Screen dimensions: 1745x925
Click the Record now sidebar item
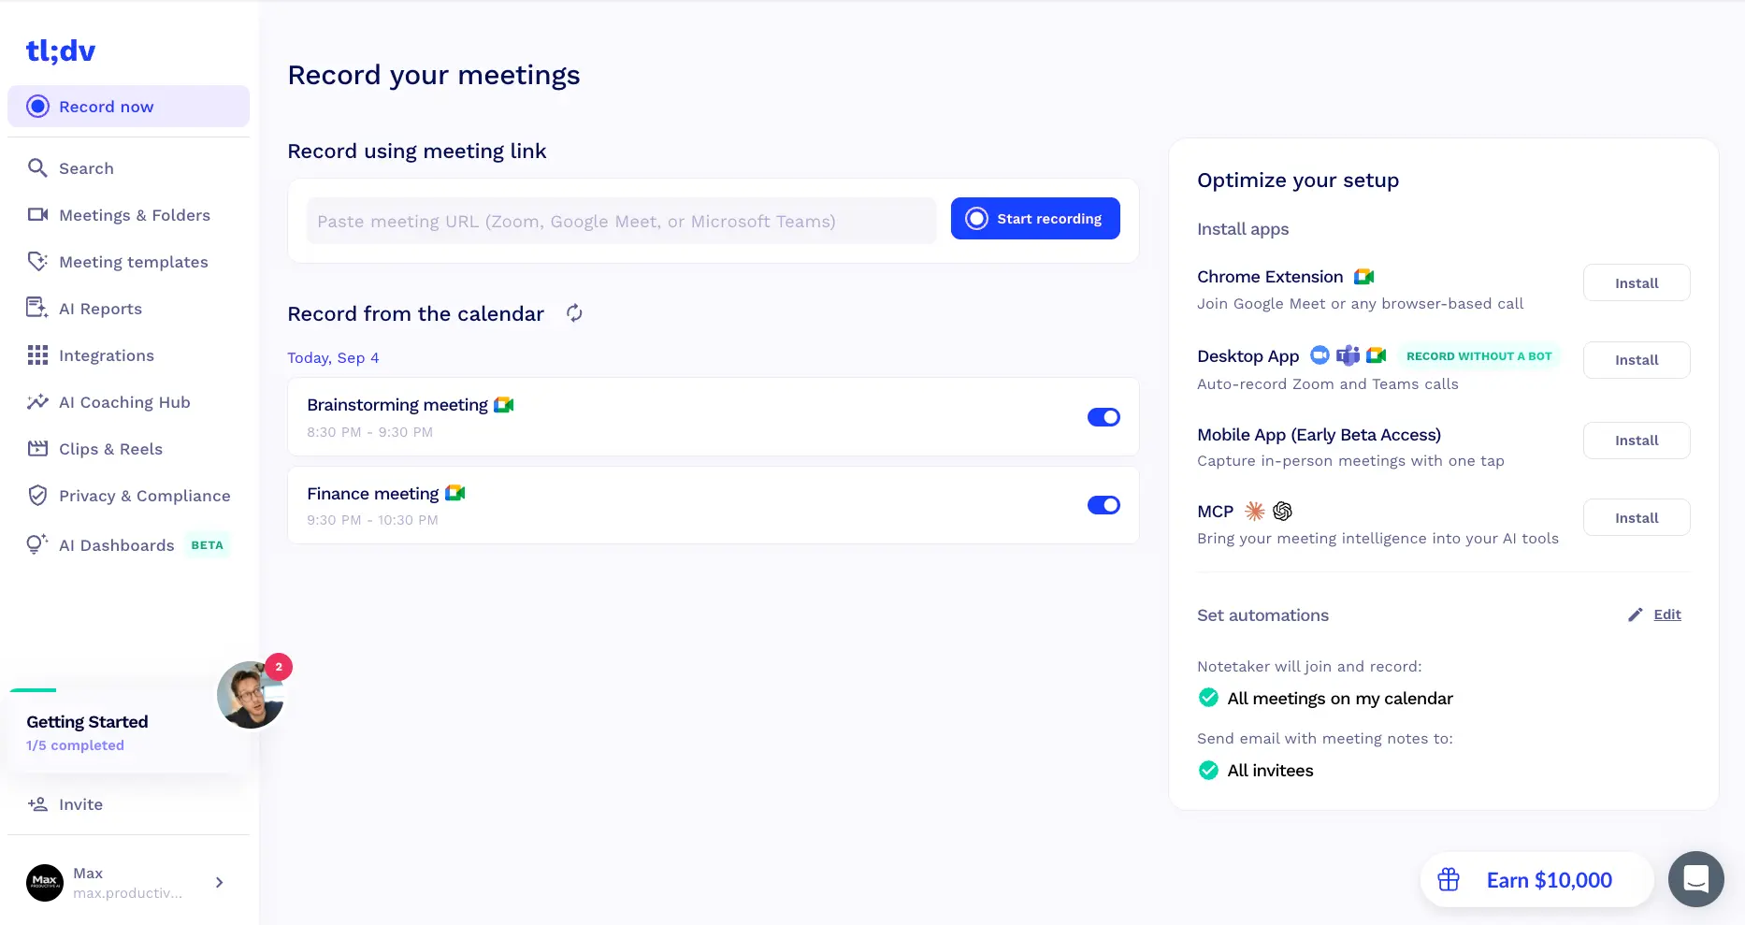[x=129, y=107]
